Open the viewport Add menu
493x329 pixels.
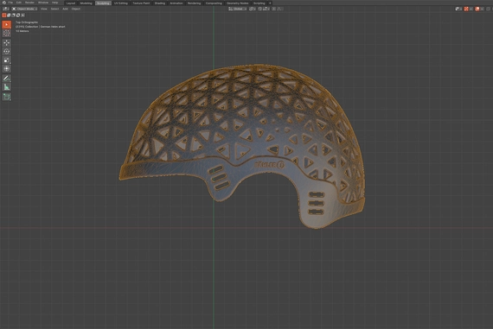tap(65, 9)
